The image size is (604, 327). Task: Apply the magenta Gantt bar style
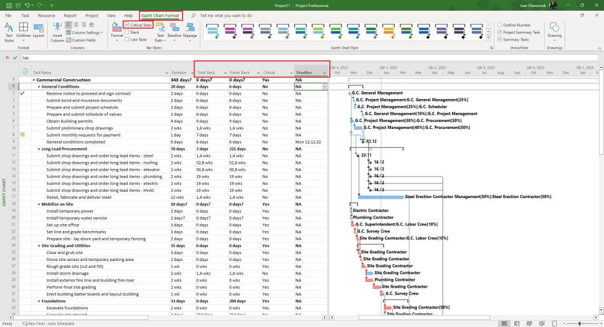tap(230, 32)
